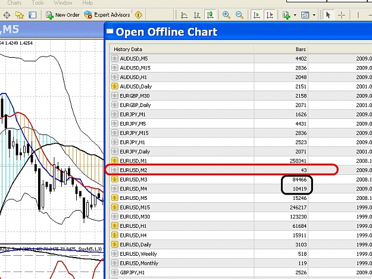Open the Window menu

tap(63, 3)
